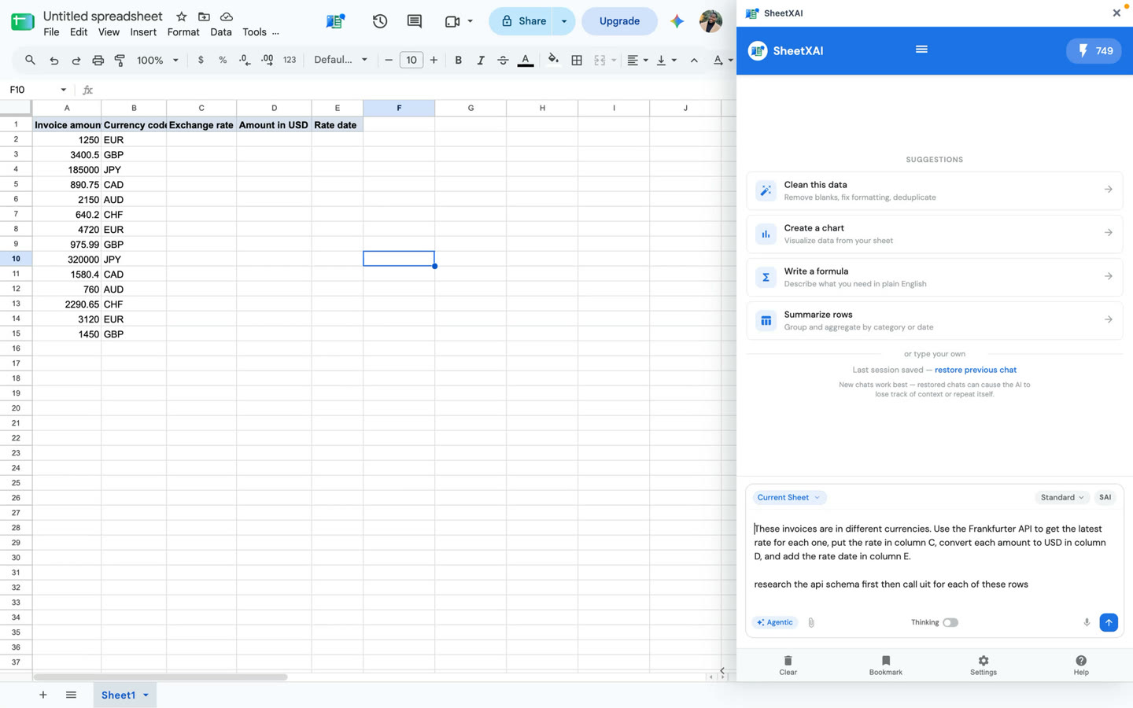The width and height of the screenshot is (1133, 708).
Task: Click the Gemini sparkle icon
Action: [677, 21]
